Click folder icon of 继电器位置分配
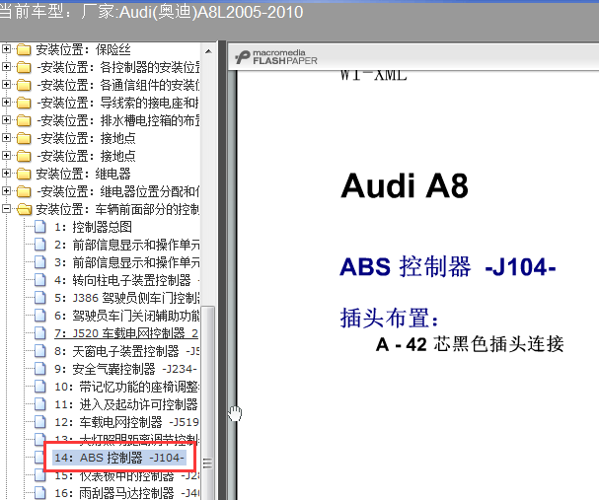599x500 pixels. point(24,191)
